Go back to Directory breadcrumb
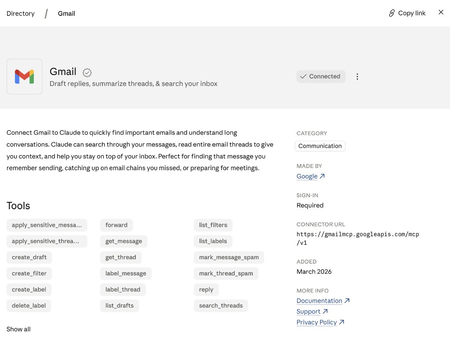 pyautogui.click(x=20, y=14)
